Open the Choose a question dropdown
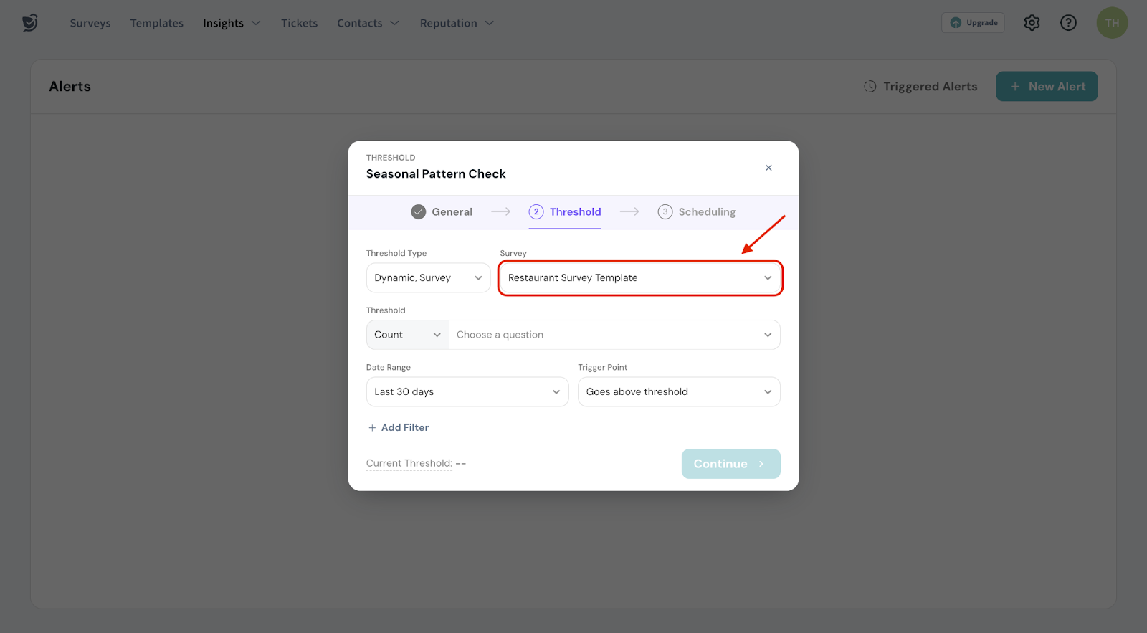Image resolution: width=1147 pixels, height=633 pixels. [x=614, y=335]
